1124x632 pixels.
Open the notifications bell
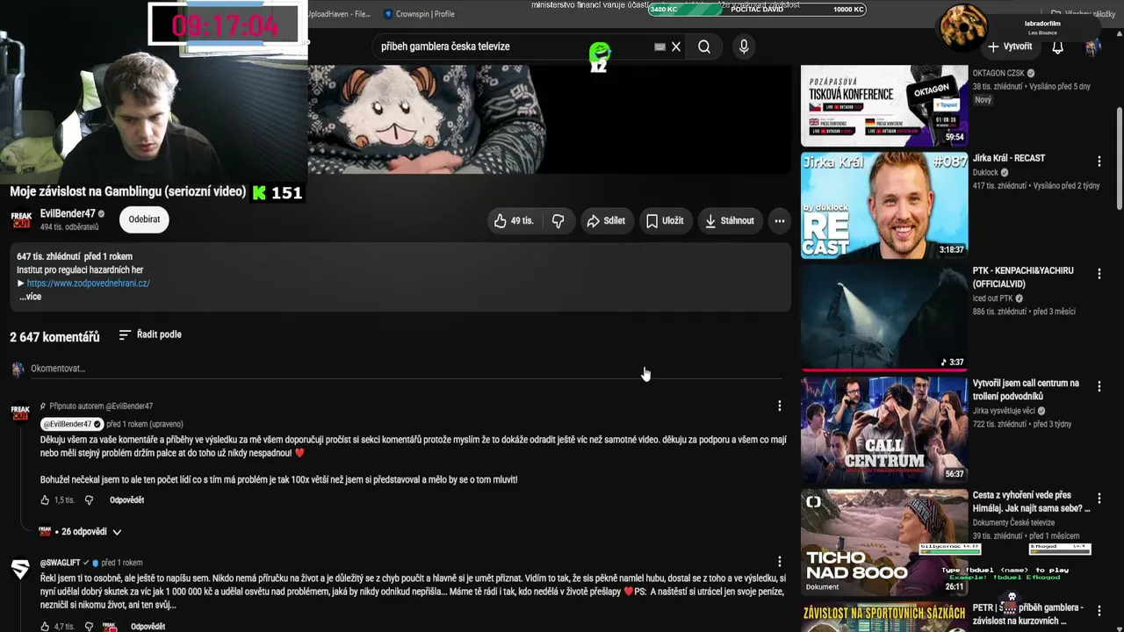1057,47
